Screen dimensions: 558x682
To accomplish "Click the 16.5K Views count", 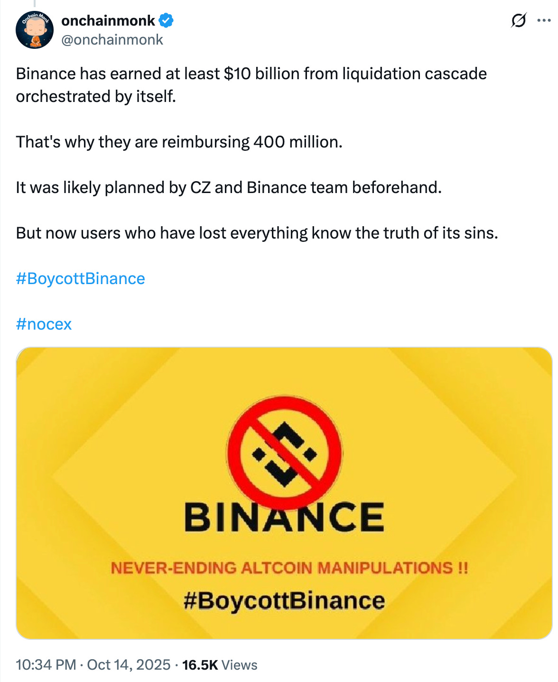I will [x=220, y=664].
